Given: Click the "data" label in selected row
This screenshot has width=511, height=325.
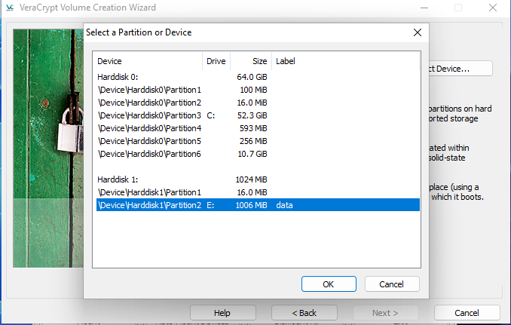Looking at the screenshot, I should tap(284, 205).
